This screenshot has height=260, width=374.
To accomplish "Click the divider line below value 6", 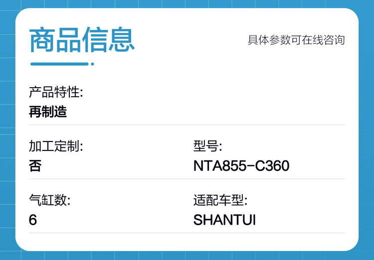I will pos(105,233).
